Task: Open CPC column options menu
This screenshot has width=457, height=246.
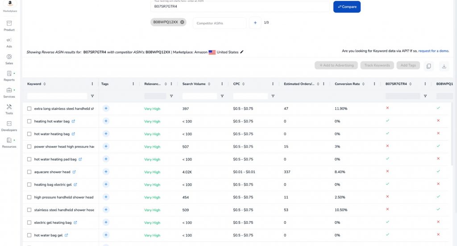Action: point(273,84)
